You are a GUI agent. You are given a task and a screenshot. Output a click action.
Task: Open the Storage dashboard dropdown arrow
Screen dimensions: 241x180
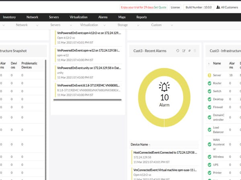138,25
